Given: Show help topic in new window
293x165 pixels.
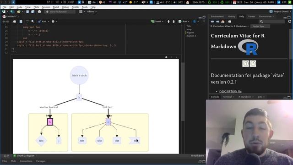Looking at the screenshot, I should click(229, 22).
